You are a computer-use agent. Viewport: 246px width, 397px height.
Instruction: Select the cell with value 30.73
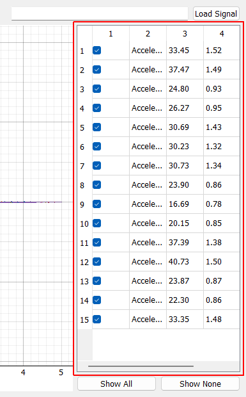coord(185,166)
